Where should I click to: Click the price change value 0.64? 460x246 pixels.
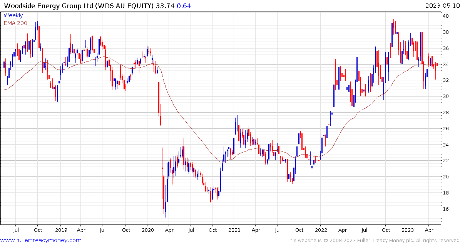(x=184, y=5)
